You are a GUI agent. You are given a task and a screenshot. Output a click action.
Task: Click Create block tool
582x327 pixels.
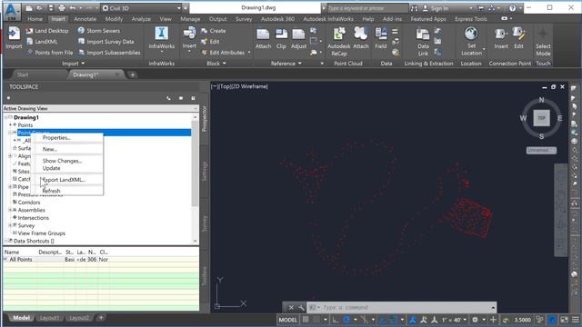click(214, 31)
